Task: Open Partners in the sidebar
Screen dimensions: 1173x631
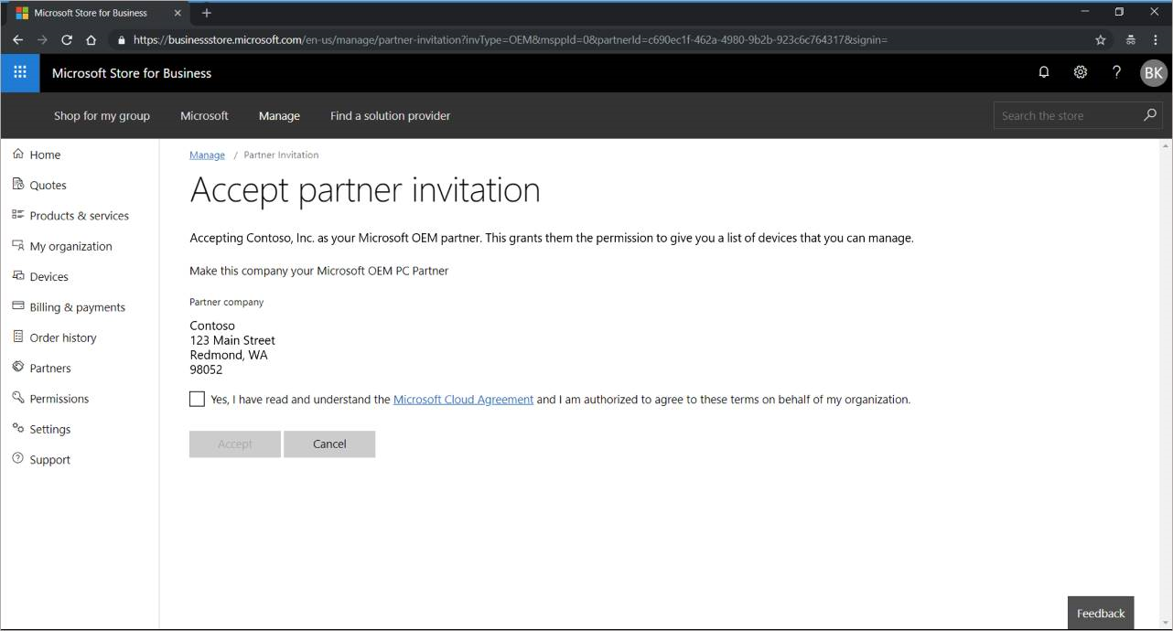Action: click(49, 369)
